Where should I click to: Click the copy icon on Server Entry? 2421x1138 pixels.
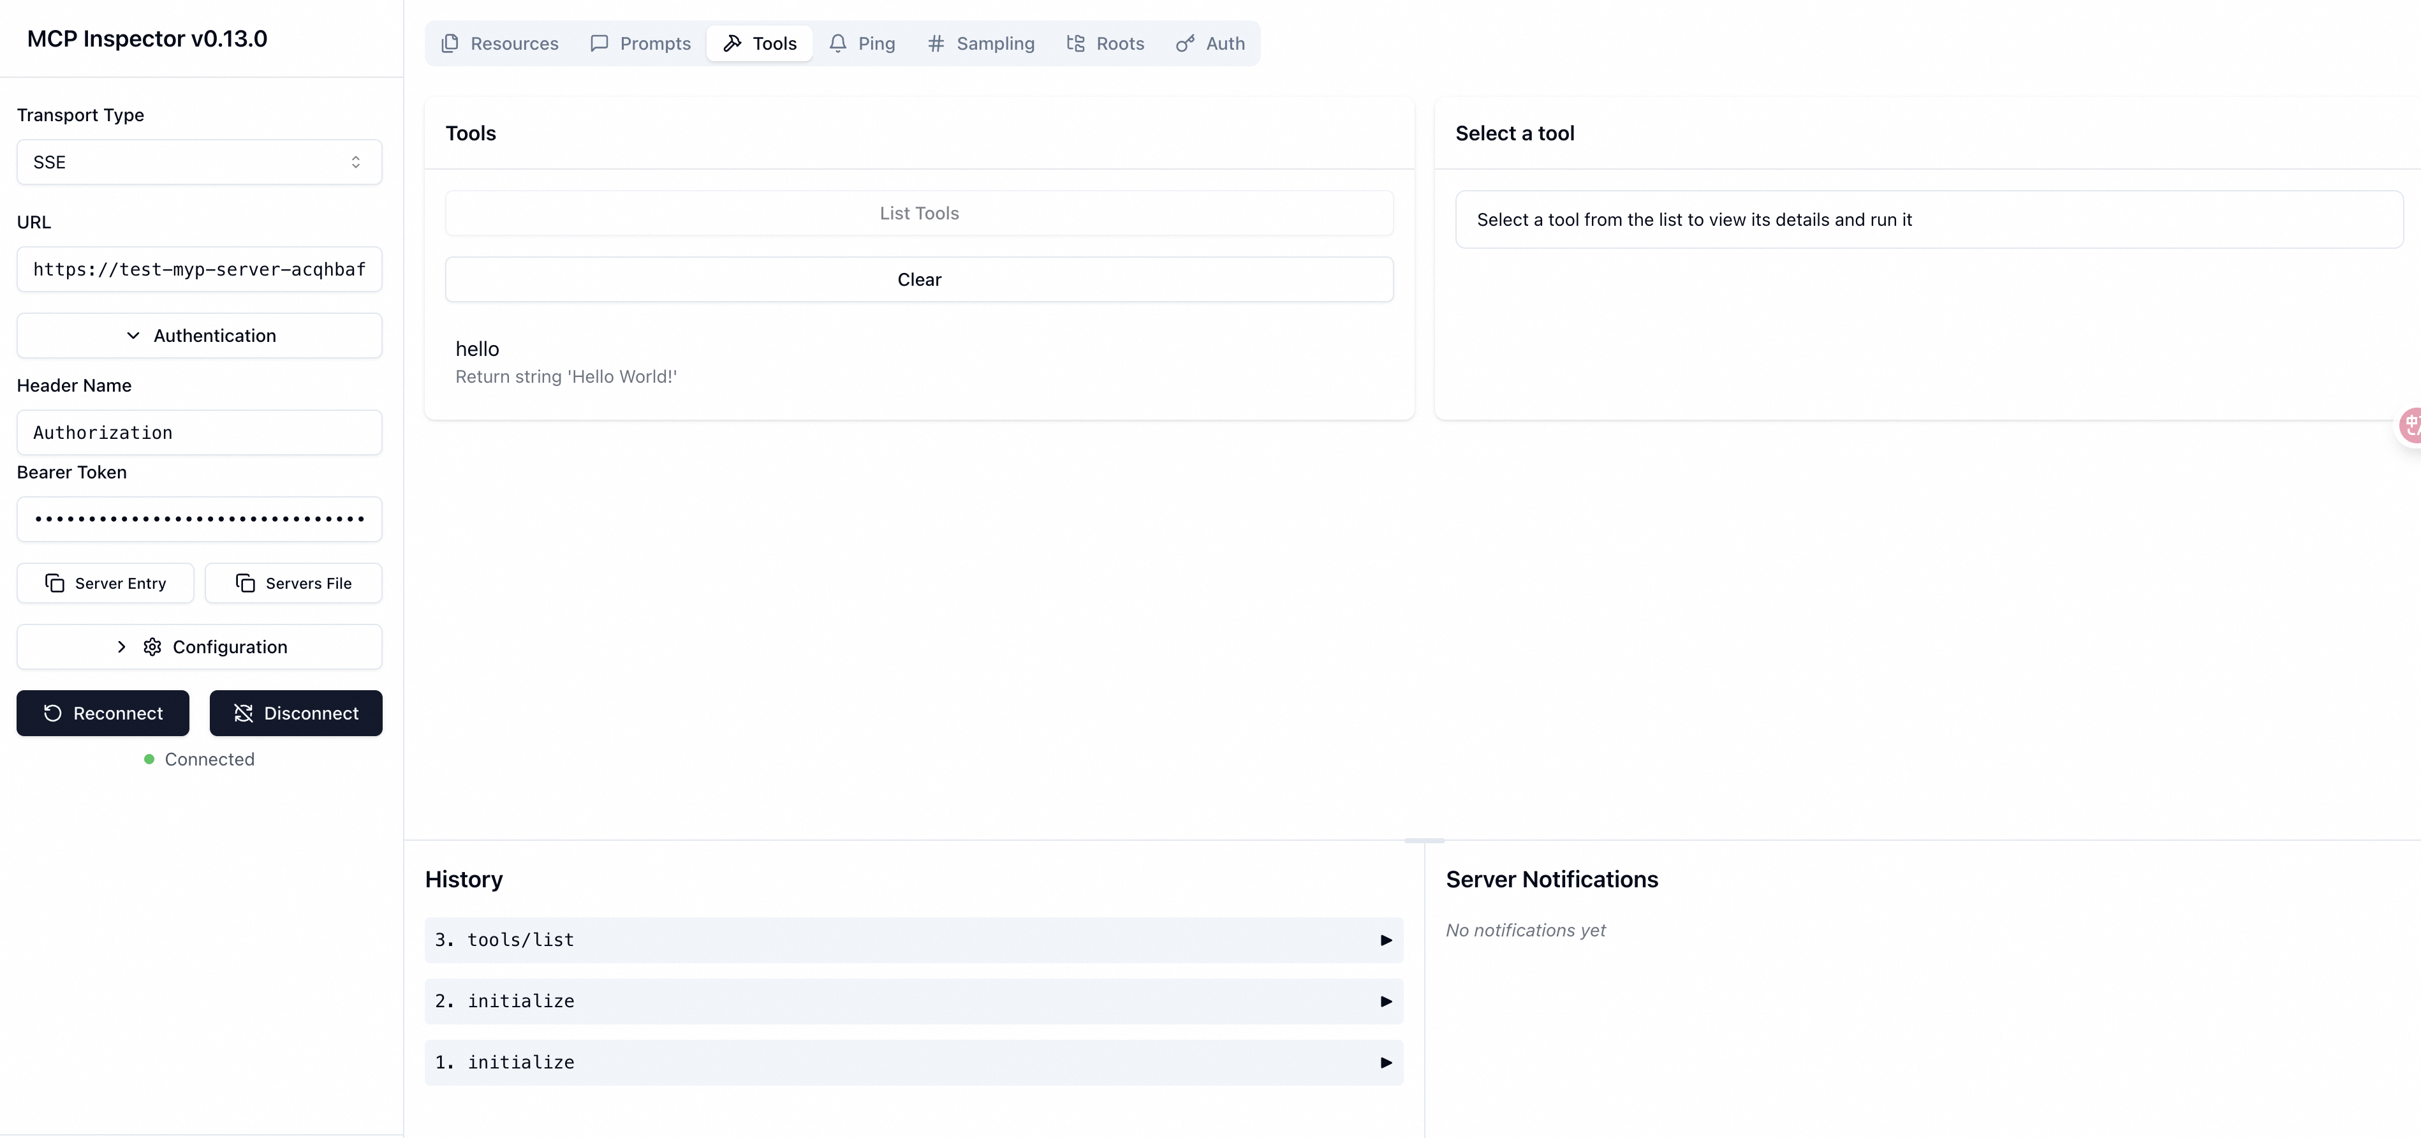tap(54, 584)
